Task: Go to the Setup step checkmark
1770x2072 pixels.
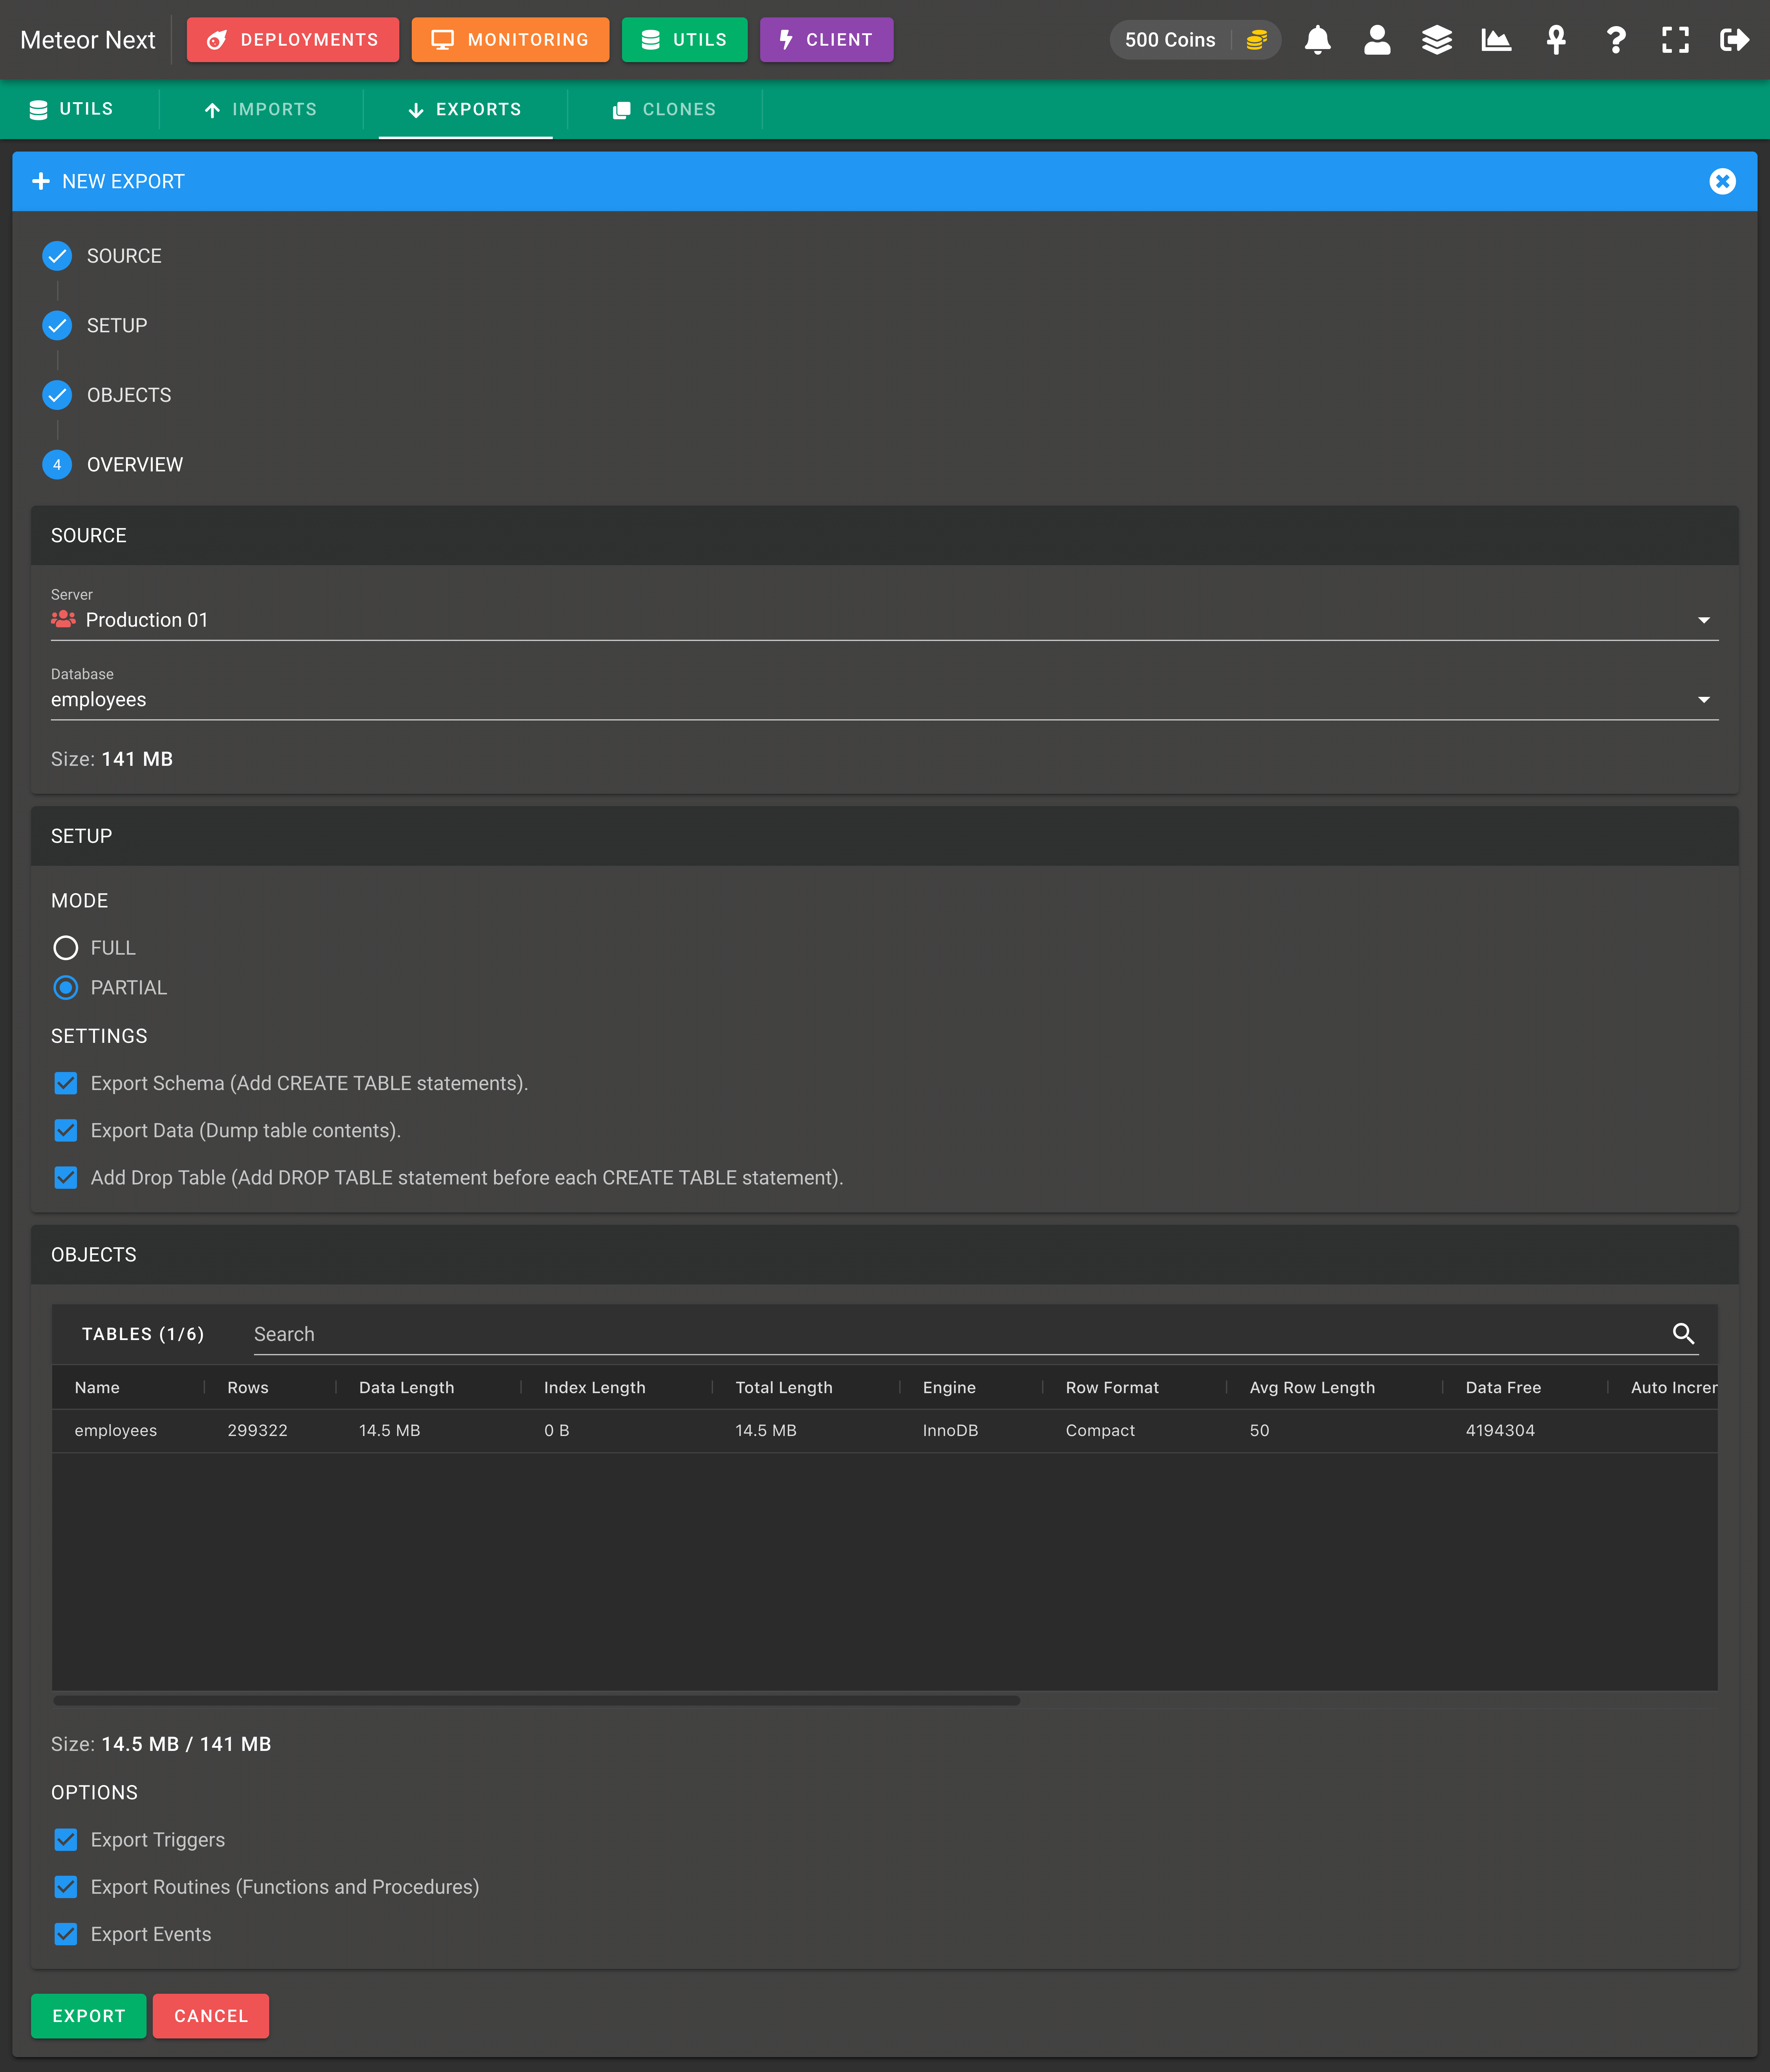Action: point(57,325)
